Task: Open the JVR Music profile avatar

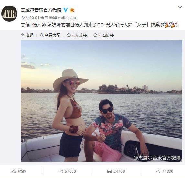Action: pyautogui.click(x=9, y=14)
